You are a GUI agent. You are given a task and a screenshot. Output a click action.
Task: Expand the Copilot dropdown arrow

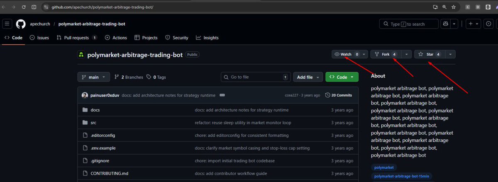click(x=455, y=24)
